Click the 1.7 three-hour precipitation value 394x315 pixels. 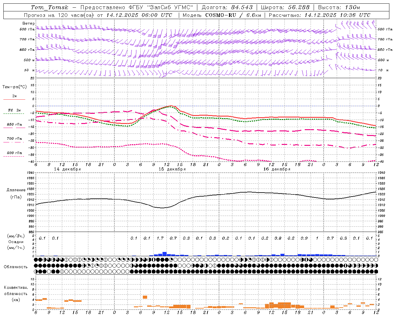coord(160,238)
